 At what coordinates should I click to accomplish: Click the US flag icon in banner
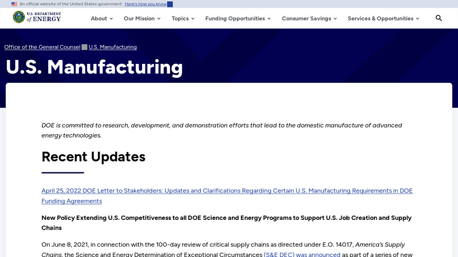(14, 4)
